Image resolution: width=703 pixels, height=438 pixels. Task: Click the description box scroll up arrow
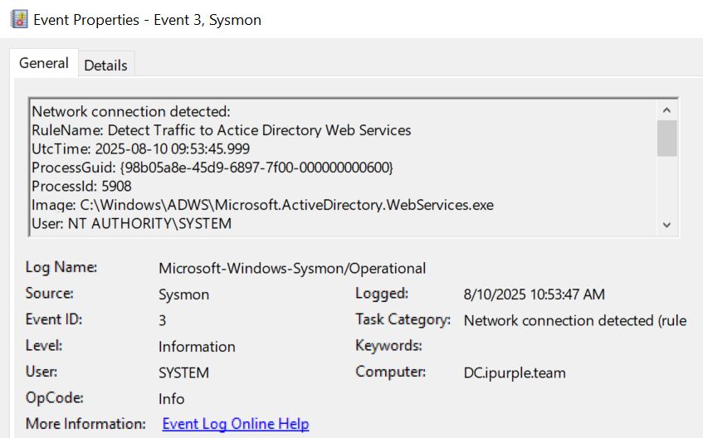[x=666, y=109]
